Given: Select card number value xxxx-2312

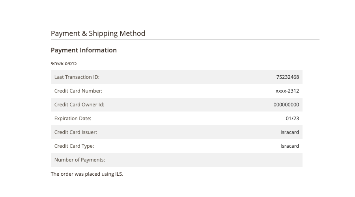Looking at the screenshot, I should click(287, 91).
